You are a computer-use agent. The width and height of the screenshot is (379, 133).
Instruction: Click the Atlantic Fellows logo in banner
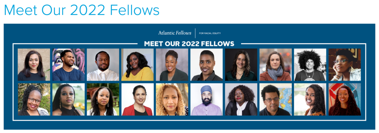pyautogui.click(x=189, y=33)
